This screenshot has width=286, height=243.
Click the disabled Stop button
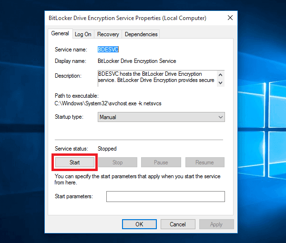click(118, 162)
